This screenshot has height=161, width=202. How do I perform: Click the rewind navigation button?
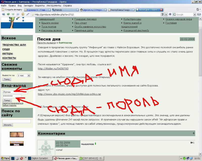coord(4,14)
